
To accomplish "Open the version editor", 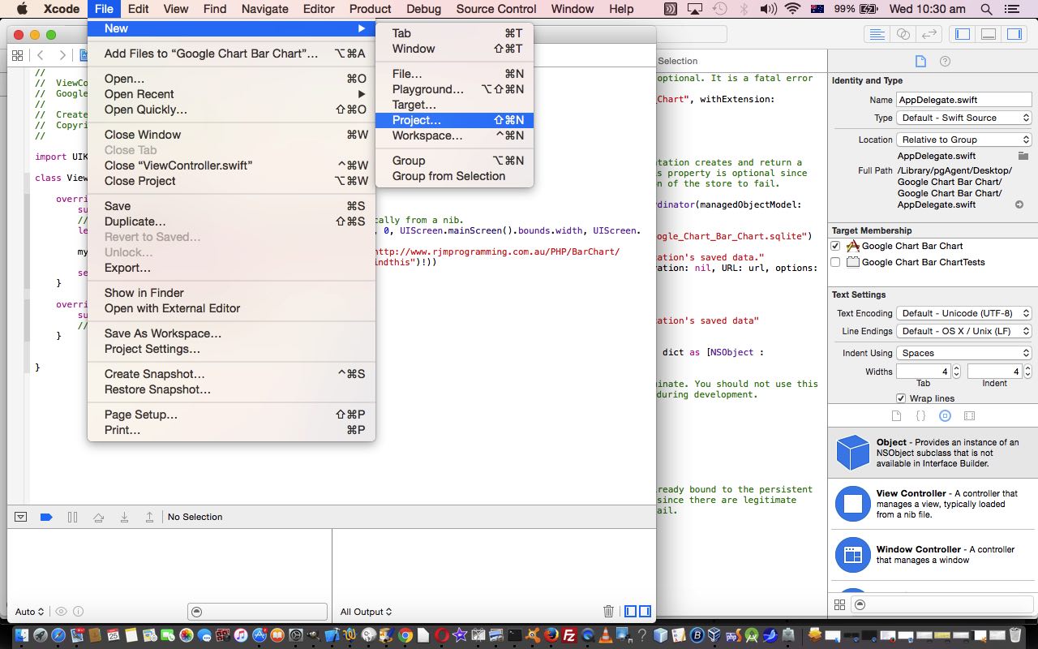I will point(929,34).
